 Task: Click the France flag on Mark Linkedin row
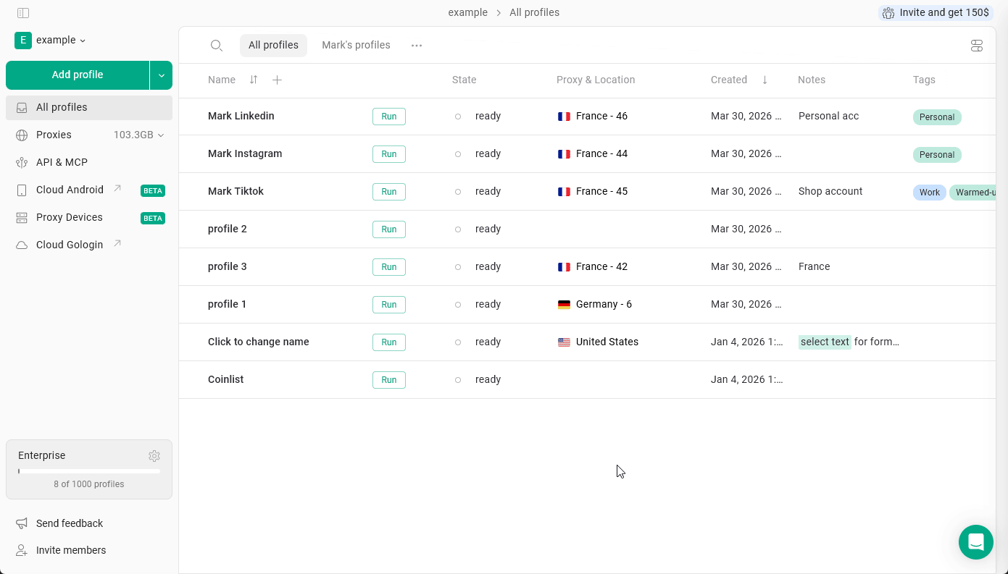coord(564,117)
